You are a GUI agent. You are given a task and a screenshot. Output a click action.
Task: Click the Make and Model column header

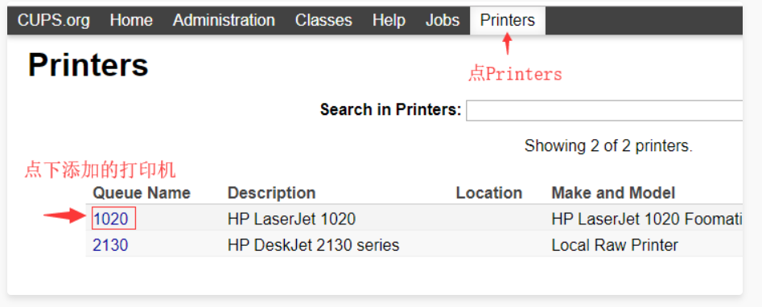point(613,193)
